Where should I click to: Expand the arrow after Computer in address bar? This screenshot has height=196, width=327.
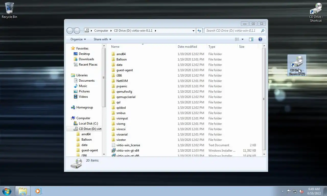[111, 31]
